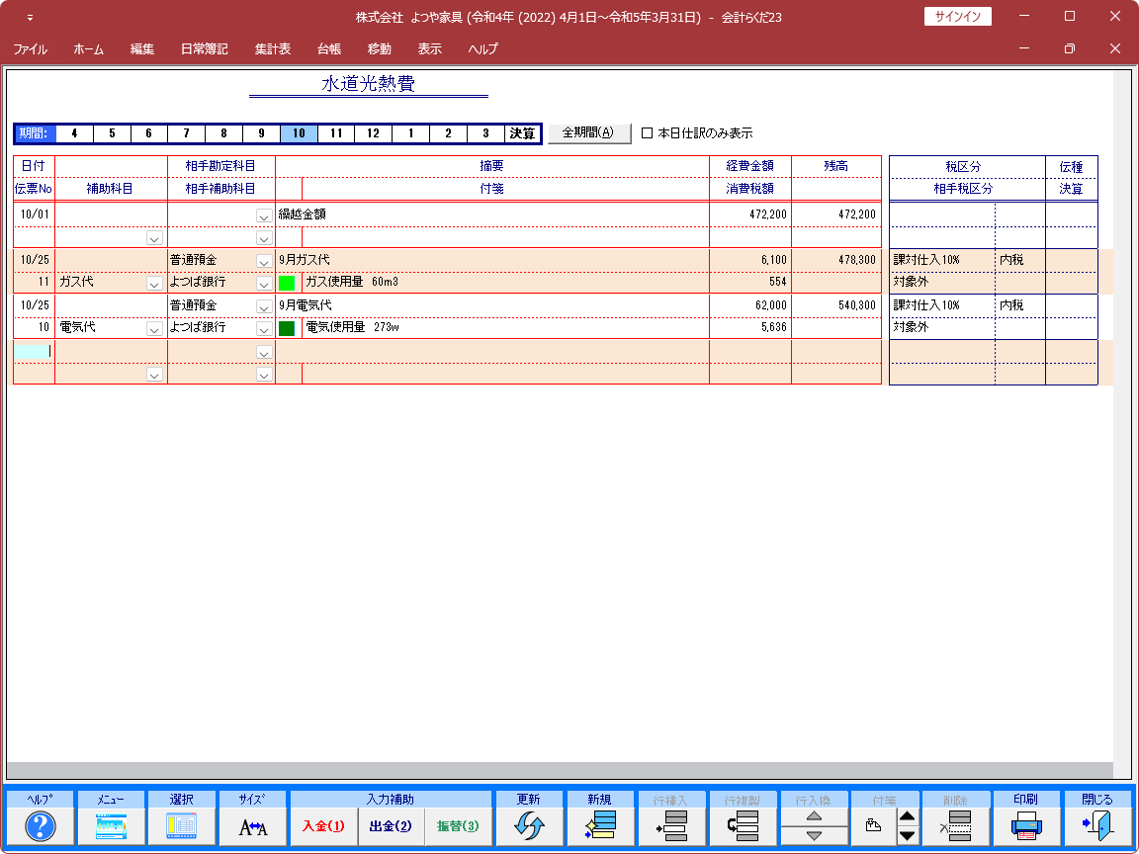The height and width of the screenshot is (854, 1139).
Task: Open ヘルプ menu in menu bar
Action: tap(483, 49)
